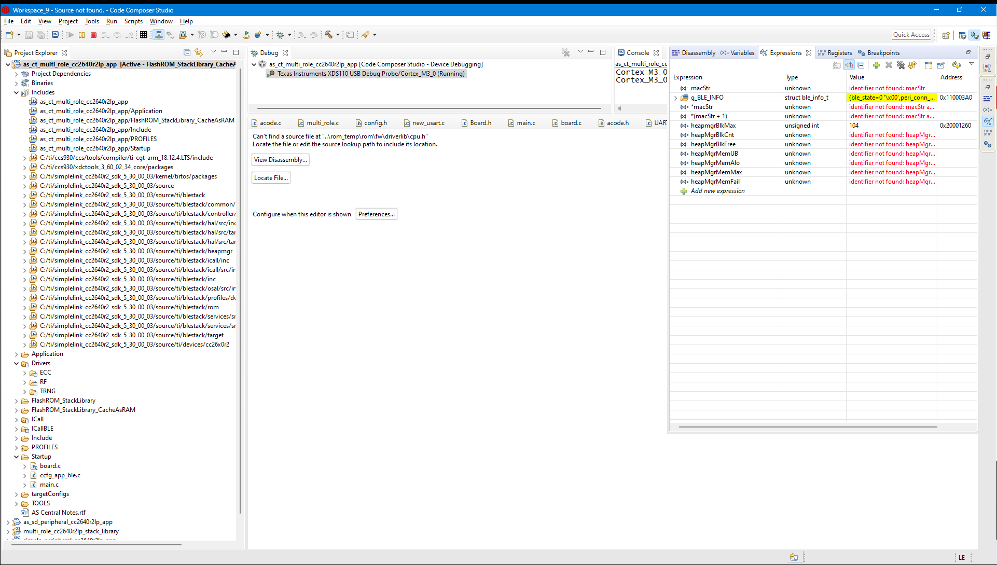
Task: Toggle Continuous Refresh yellow arrows icon
Action: 956,65
